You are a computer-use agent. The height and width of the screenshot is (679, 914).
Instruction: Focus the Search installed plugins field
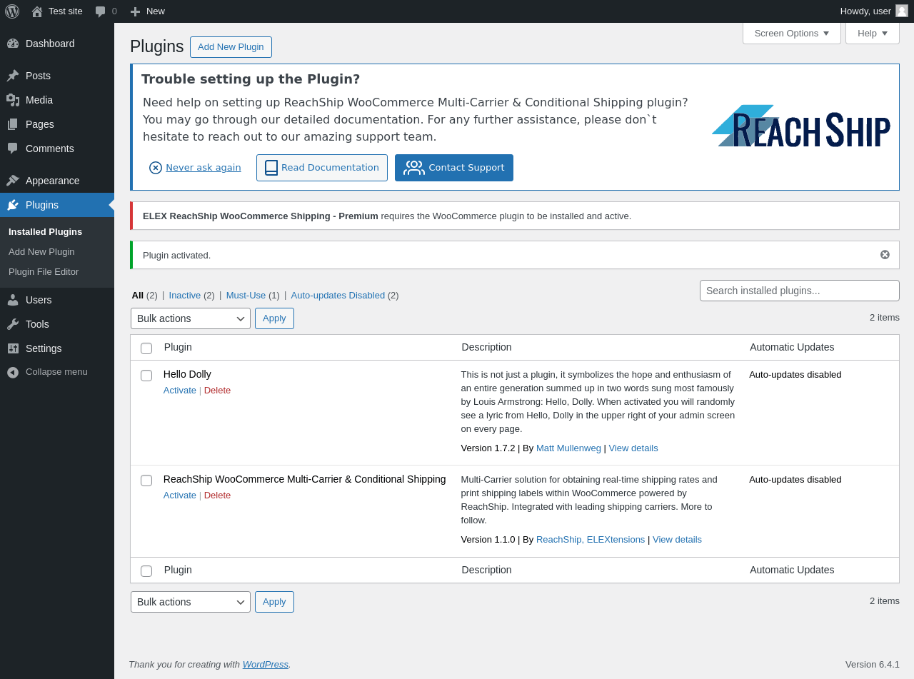coord(800,291)
